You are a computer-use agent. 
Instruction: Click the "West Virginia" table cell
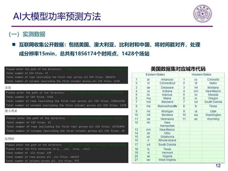167,160
